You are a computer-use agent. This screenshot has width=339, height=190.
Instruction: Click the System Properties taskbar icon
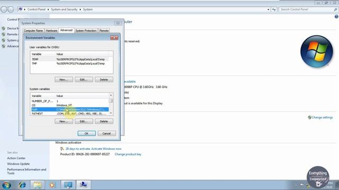[83, 185]
